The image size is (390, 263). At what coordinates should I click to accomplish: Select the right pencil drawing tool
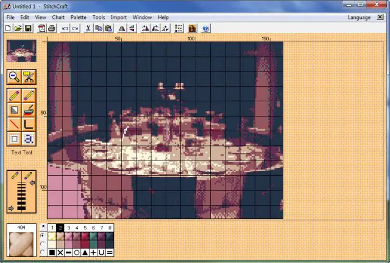[x=29, y=96]
